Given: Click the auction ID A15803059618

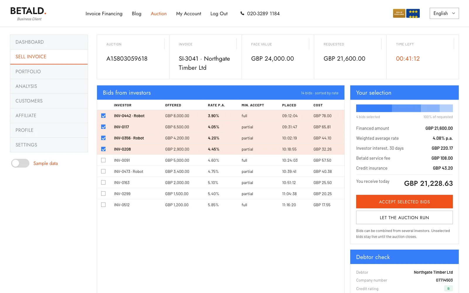Looking at the screenshot, I should click(x=127, y=59).
